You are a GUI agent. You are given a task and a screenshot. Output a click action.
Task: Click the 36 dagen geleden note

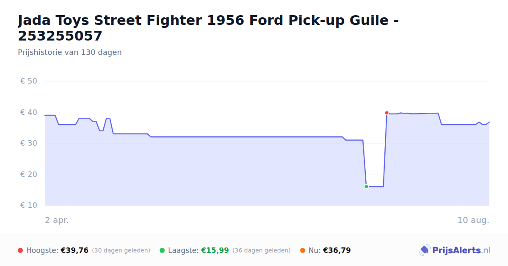262,250
